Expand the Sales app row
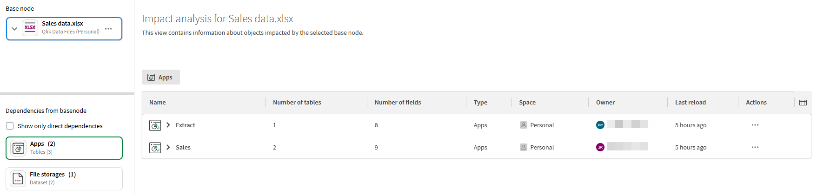The image size is (817, 195). [x=168, y=147]
